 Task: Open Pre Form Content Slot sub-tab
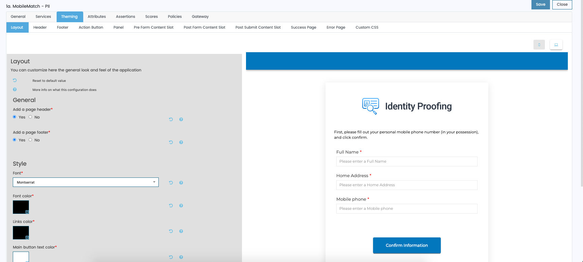[x=154, y=27]
